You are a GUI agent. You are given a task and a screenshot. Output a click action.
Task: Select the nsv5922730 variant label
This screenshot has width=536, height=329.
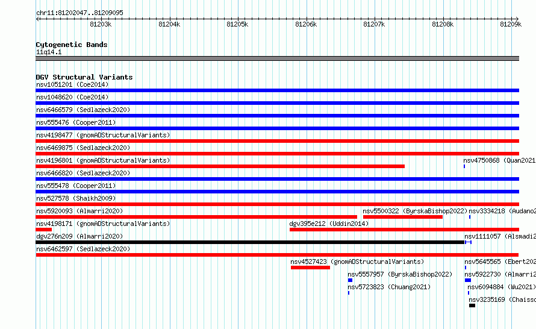click(x=500, y=274)
